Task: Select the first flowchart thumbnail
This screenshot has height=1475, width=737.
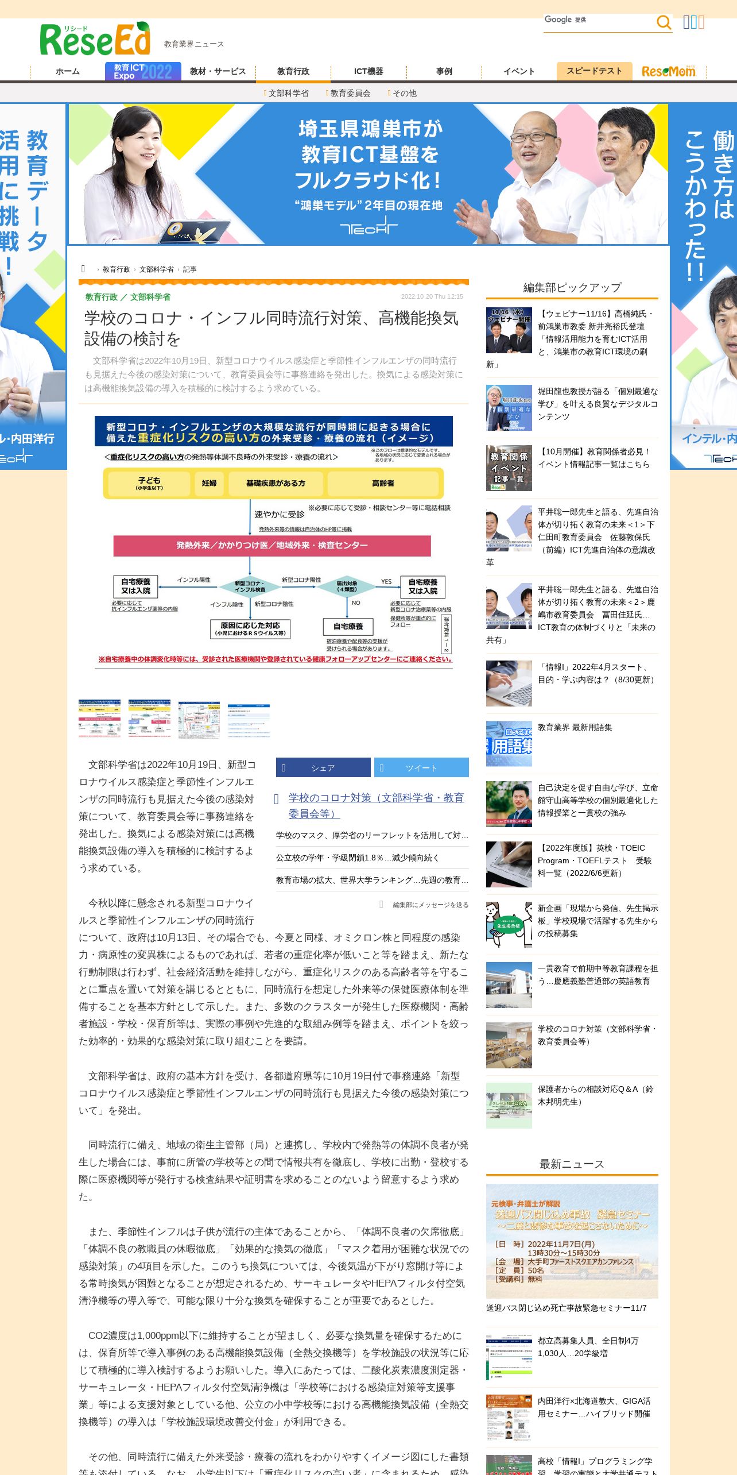Action: (x=100, y=719)
